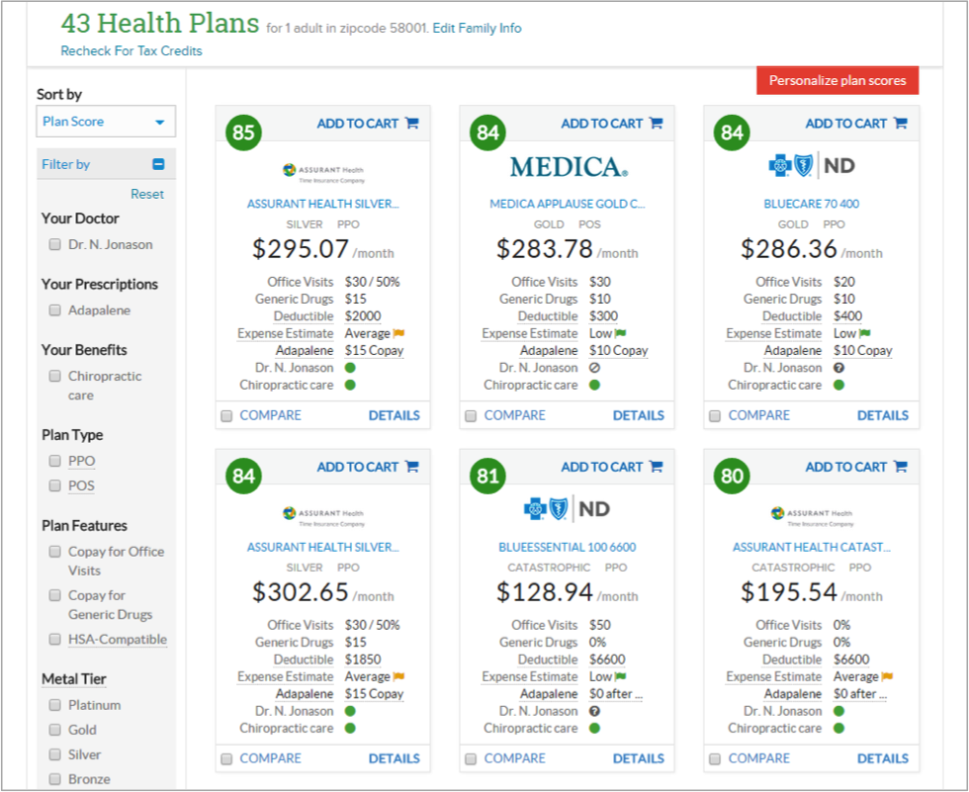The width and height of the screenshot is (969, 792).
Task: Tick Compare on Medica Applause Gold plan
Action: [x=471, y=416]
